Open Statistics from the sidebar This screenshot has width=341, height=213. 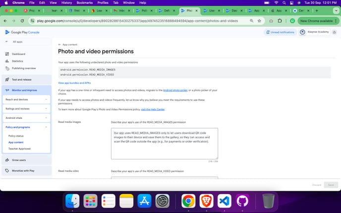(7, 61)
